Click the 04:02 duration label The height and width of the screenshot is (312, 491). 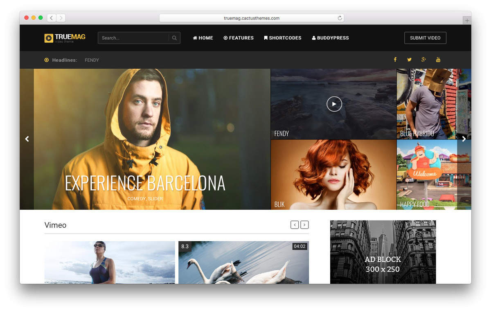point(300,247)
